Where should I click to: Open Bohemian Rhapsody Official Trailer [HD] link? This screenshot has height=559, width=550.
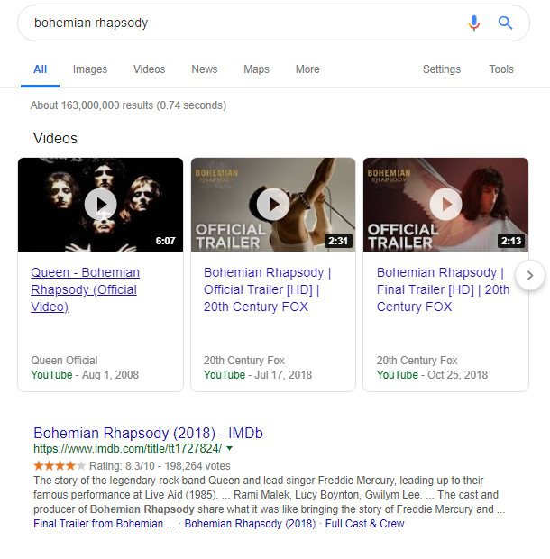click(x=268, y=289)
